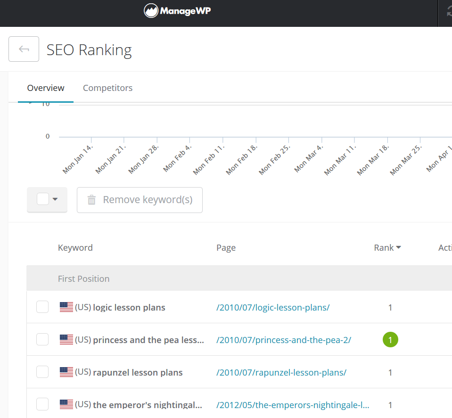Tick the emperor's nightingale row checkbox

pos(42,404)
